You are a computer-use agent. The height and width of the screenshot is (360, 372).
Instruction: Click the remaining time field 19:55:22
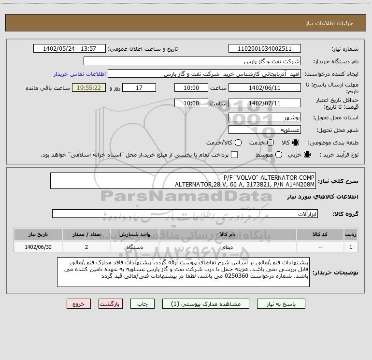coord(89,88)
